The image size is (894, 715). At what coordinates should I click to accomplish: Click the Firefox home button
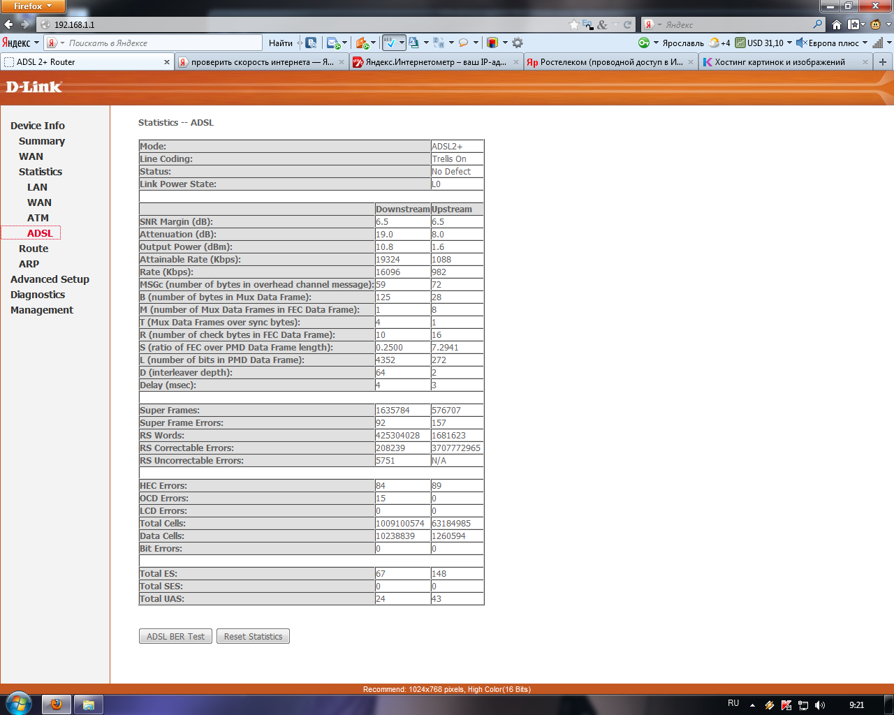(836, 24)
